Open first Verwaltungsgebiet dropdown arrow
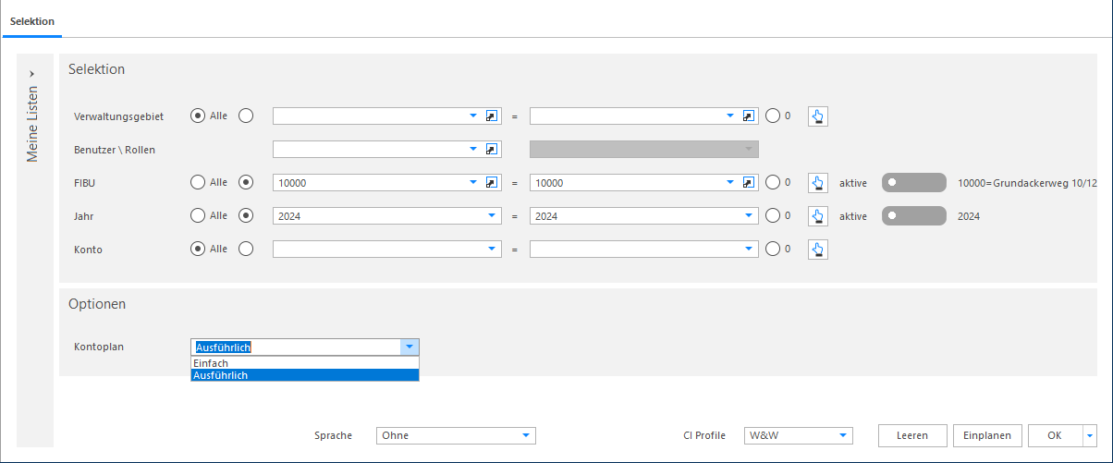Screen dimensions: 1113x463 tap(473, 116)
